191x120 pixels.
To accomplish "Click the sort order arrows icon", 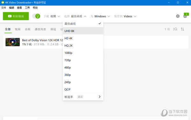I will click(x=182, y=29).
